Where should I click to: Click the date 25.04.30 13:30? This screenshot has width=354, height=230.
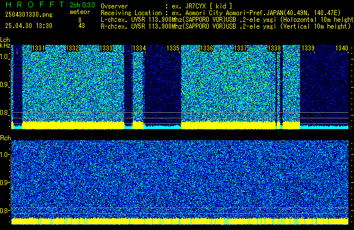pos(29,26)
